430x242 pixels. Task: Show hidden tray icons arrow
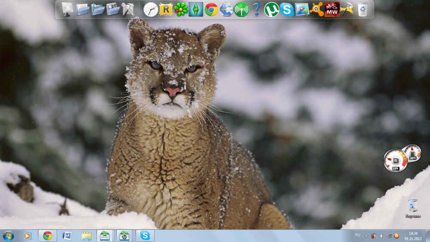(x=366, y=236)
